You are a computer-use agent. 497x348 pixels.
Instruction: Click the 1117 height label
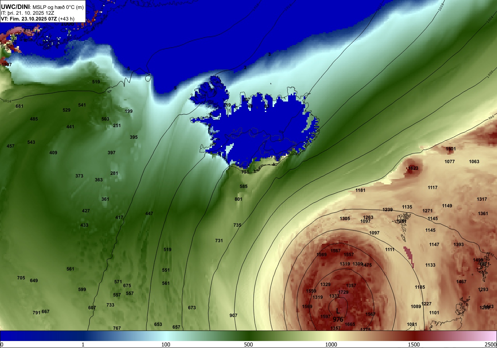click(433, 188)
